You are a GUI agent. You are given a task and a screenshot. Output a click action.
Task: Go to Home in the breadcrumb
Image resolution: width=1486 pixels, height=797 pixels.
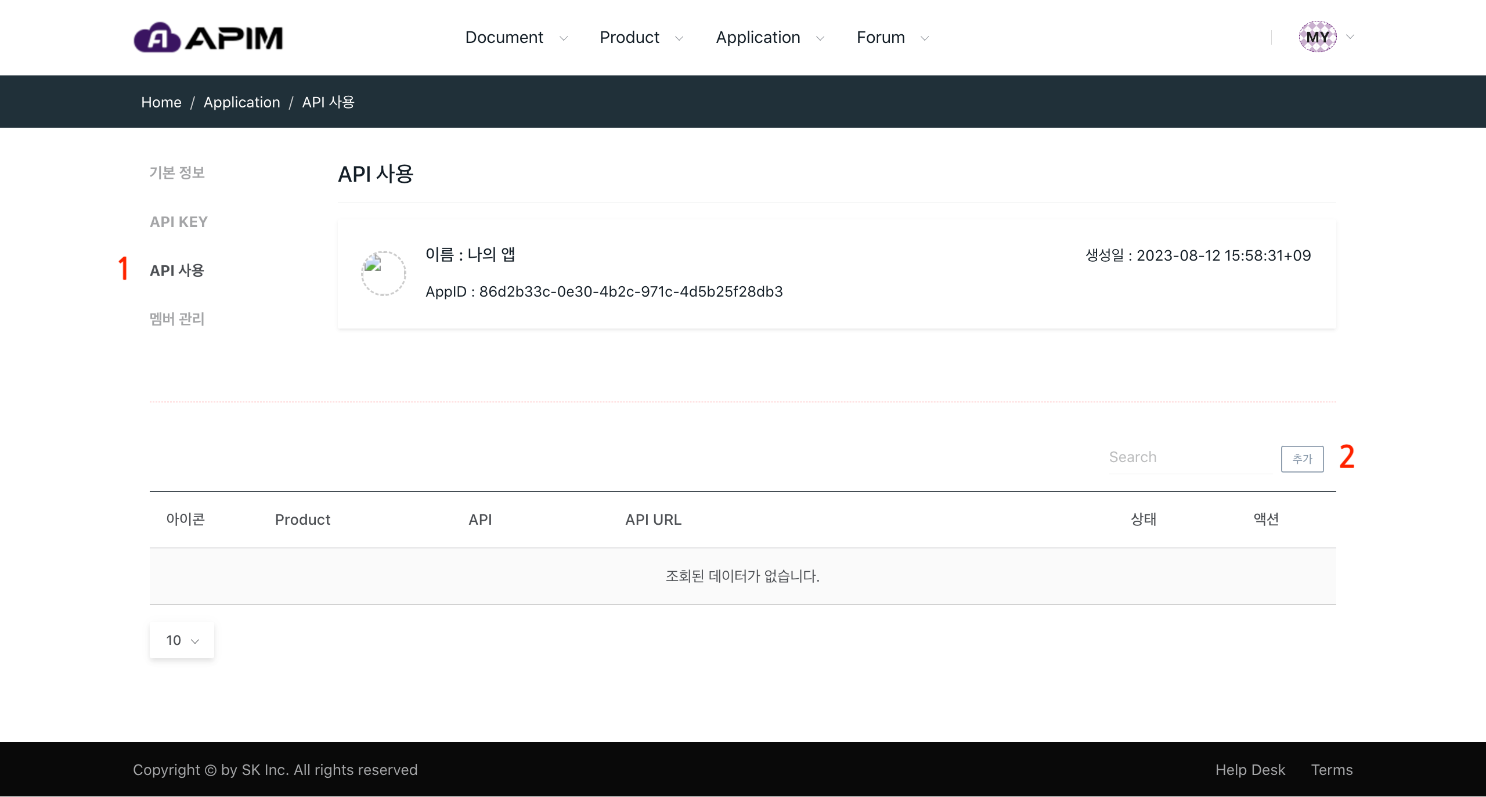point(161,102)
